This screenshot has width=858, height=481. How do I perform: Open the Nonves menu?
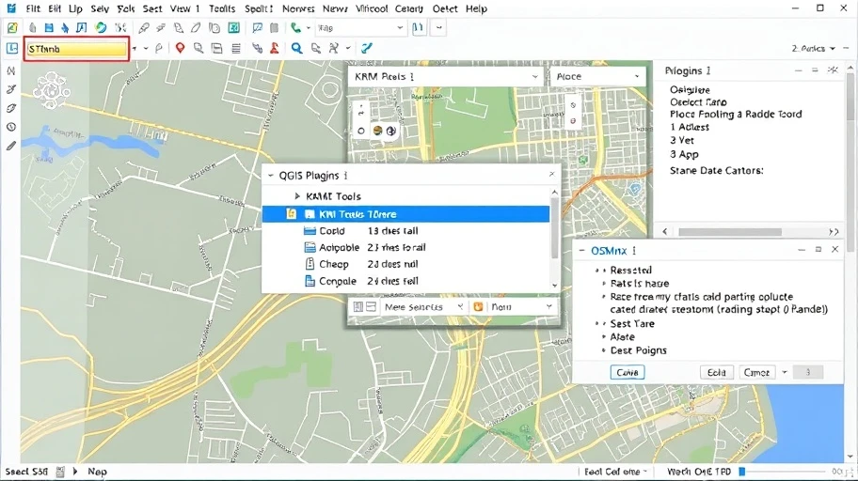[298, 8]
